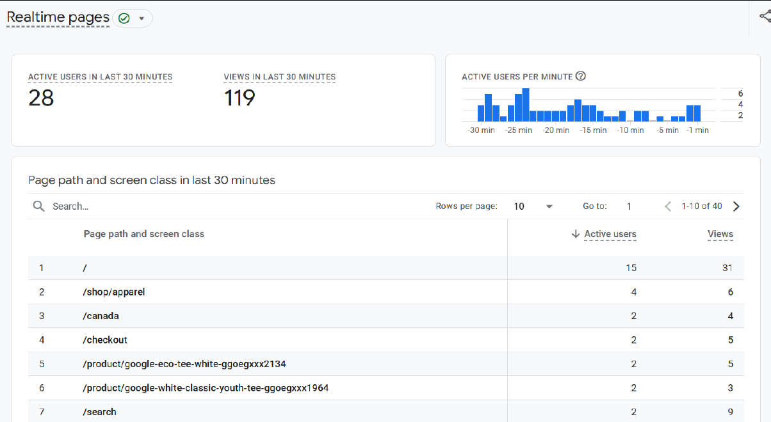771x422 pixels.
Task: Click the Active users column header
Action: coord(610,234)
